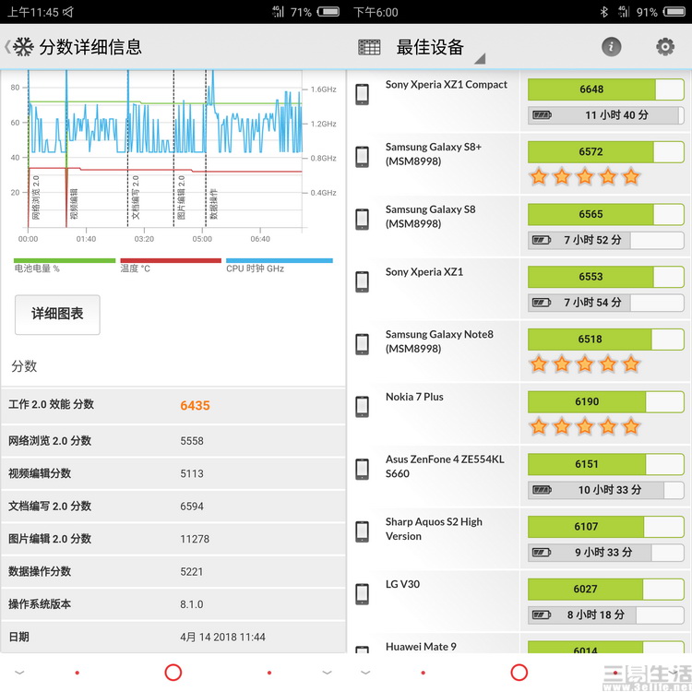Image resolution: width=692 pixels, height=692 pixels.
Task: Tap the 数据操作 marker on the chart
Action: 213,204
